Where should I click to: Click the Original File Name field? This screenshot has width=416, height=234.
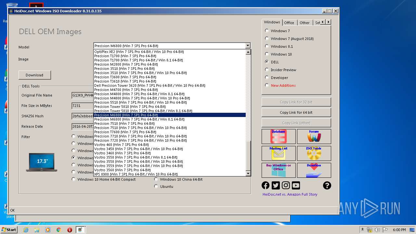click(x=83, y=95)
